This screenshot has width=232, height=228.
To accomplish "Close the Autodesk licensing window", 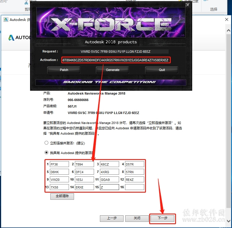I will tap(226, 19).
